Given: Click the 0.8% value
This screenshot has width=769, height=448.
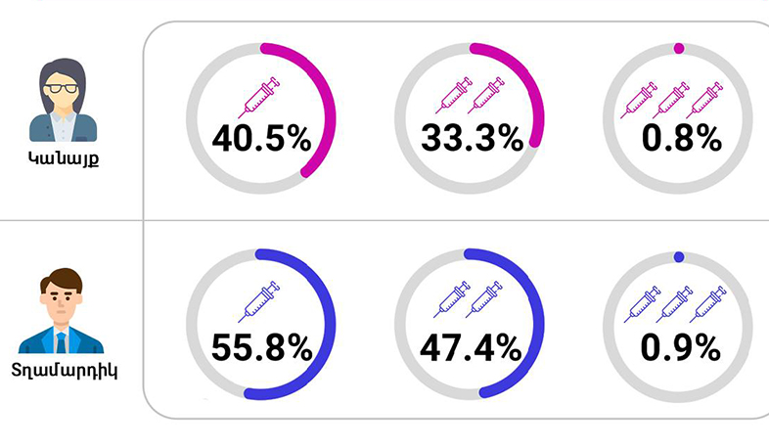Looking at the screenshot, I should [x=681, y=140].
